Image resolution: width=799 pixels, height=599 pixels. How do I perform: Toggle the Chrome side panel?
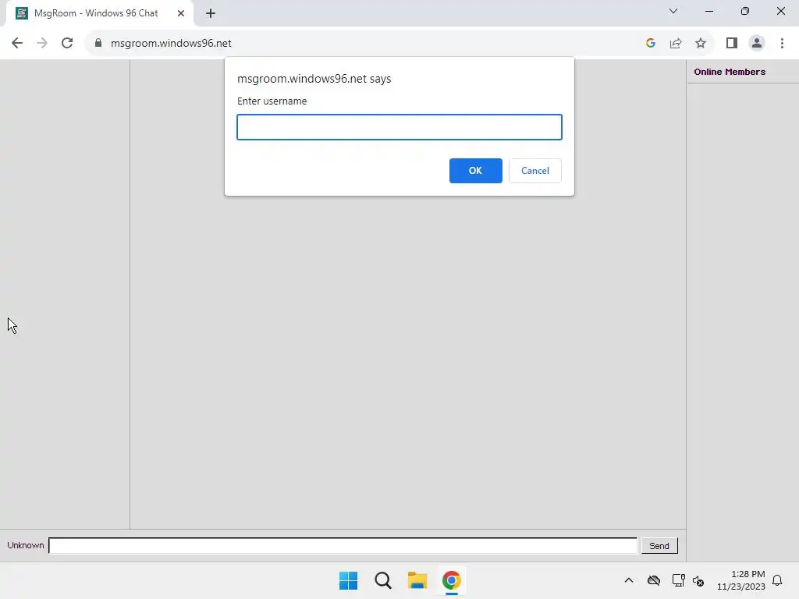pos(732,44)
